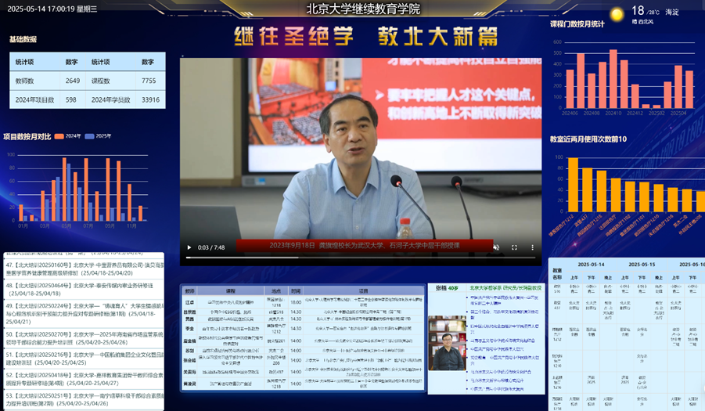Click the 05月 axis label in project chart
The height and width of the screenshot is (411, 705).
click(66, 225)
